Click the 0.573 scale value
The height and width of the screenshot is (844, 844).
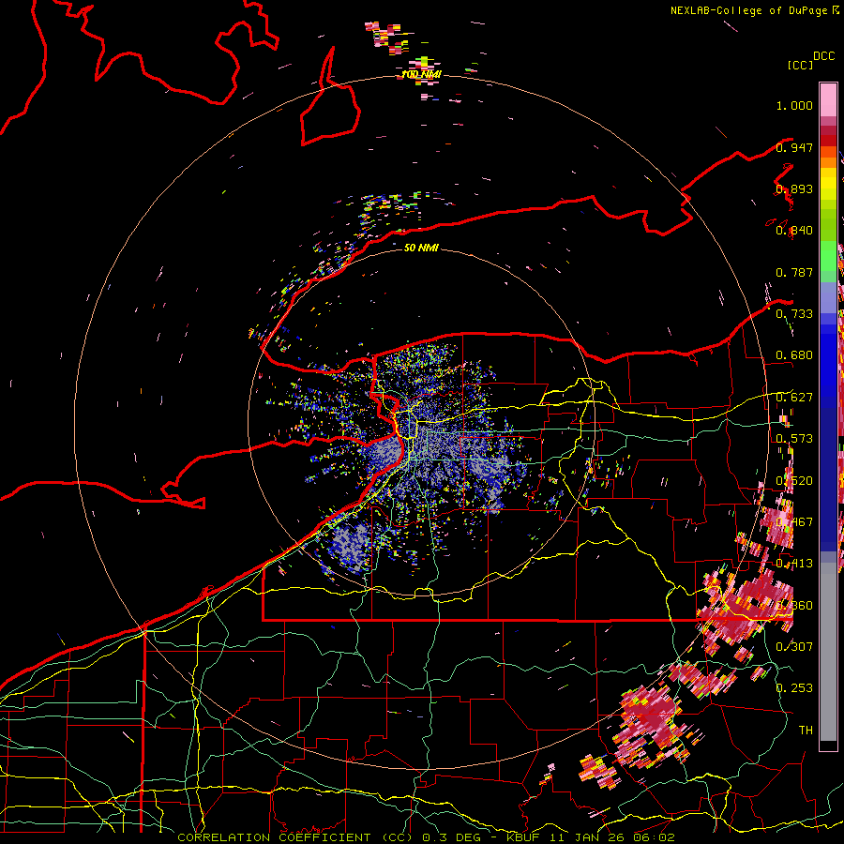click(794, 439)
